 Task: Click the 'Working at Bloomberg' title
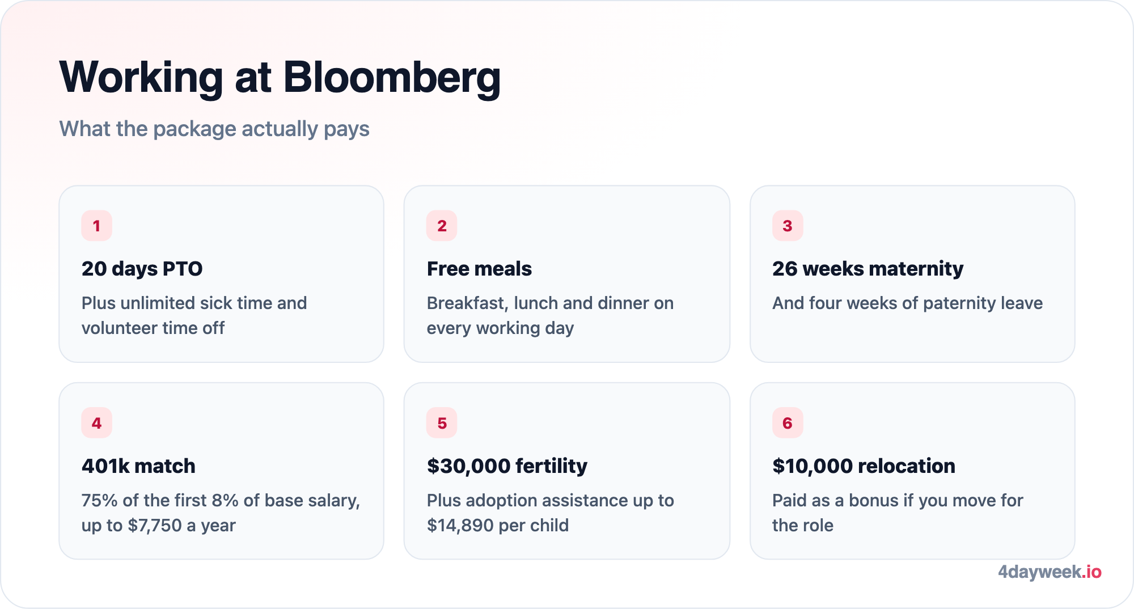point(280,78)
